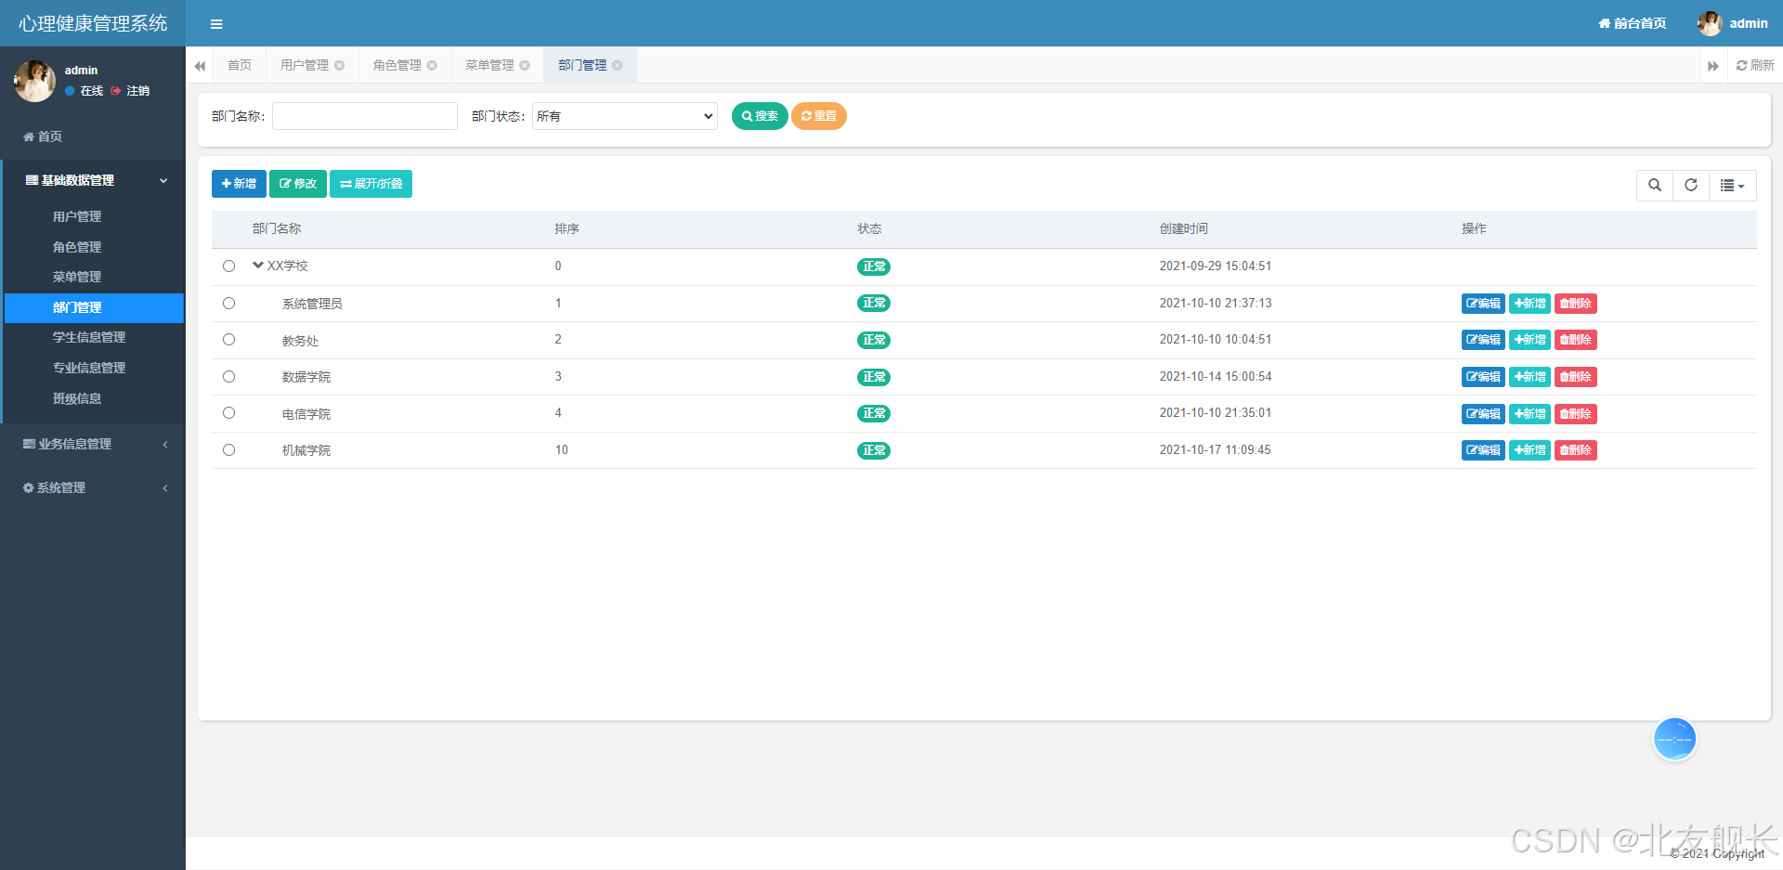
Task: Select the radio button for 教务处
Action: (228, 340)
